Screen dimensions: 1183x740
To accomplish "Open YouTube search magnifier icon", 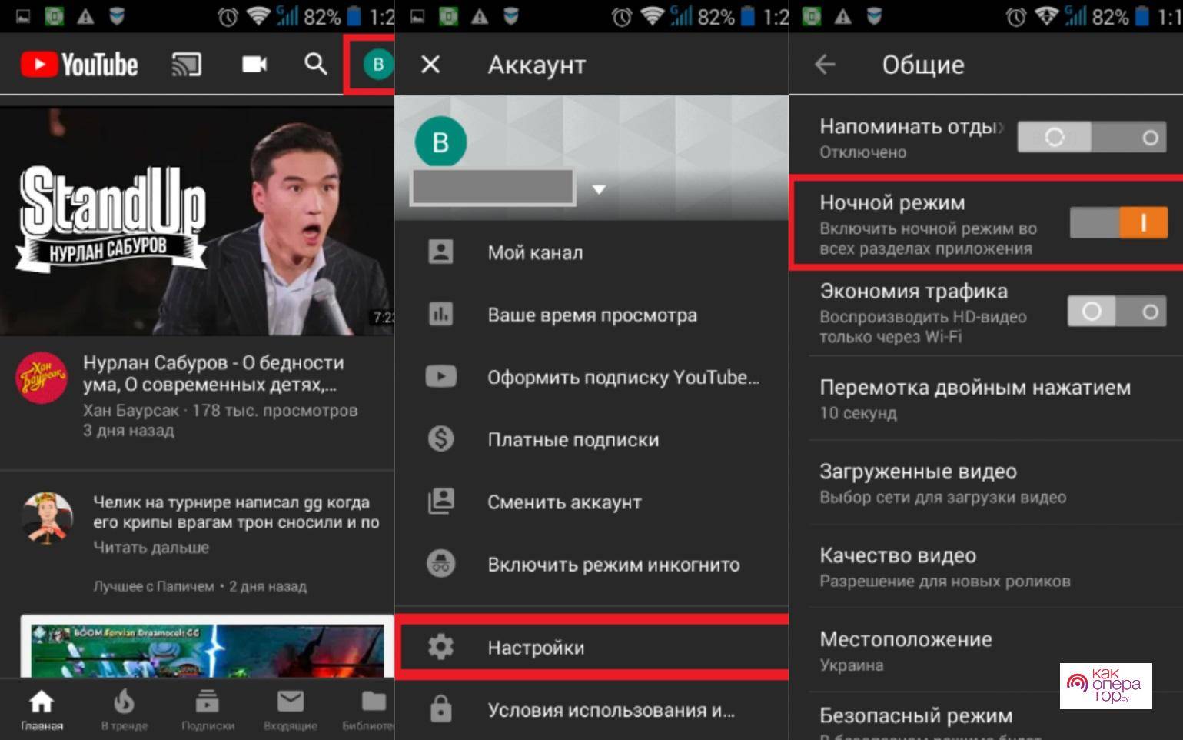I will click(x=315, y=64).
